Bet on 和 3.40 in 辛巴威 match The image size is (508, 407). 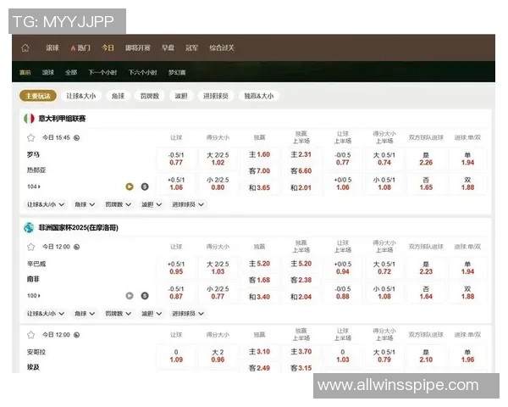coord(260,297)
